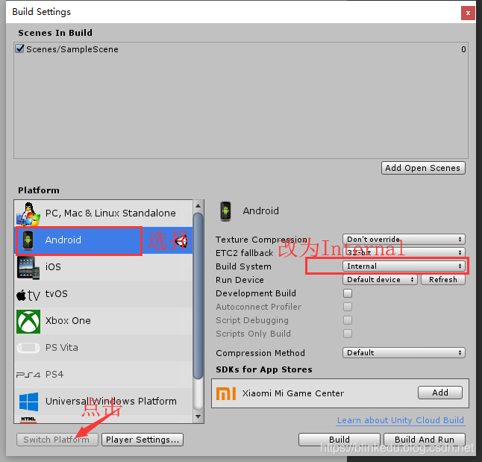Click the HTML platform icon at list bottom
Screen dimensions: 482x462
click(28, 419)
